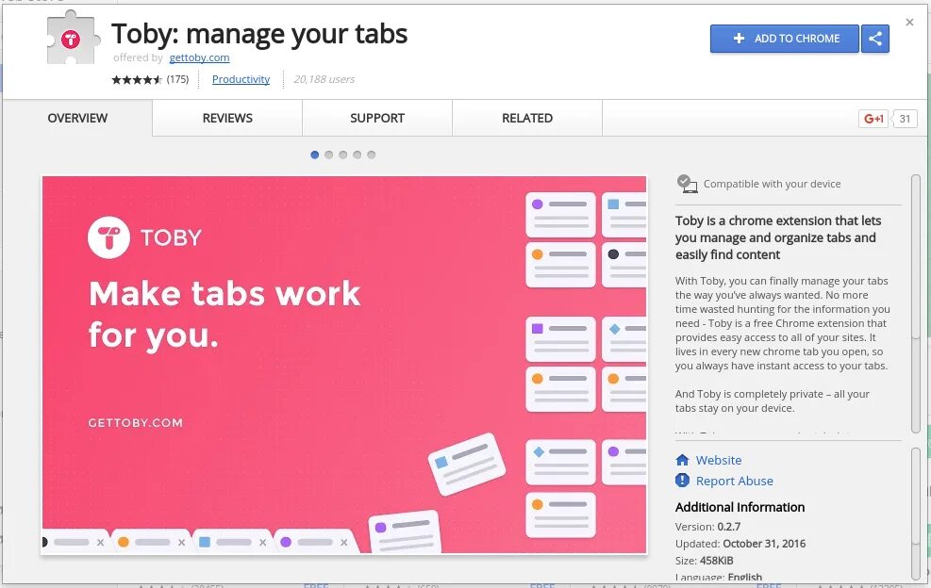This screenshot has height=588, width=931.
Task: Close the extension details dialog
Action: 909,23
